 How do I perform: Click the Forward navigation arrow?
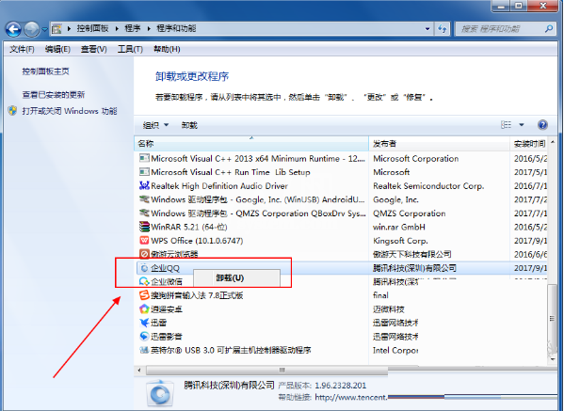point(32,29)
